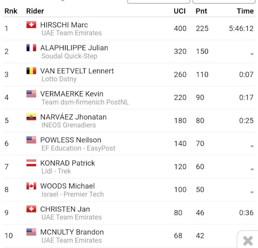Viewport: 258px width, 248px height.
Task: Click Belgium flag beside Van Eetvelt Lennert
Action: [x=31, y=71]
